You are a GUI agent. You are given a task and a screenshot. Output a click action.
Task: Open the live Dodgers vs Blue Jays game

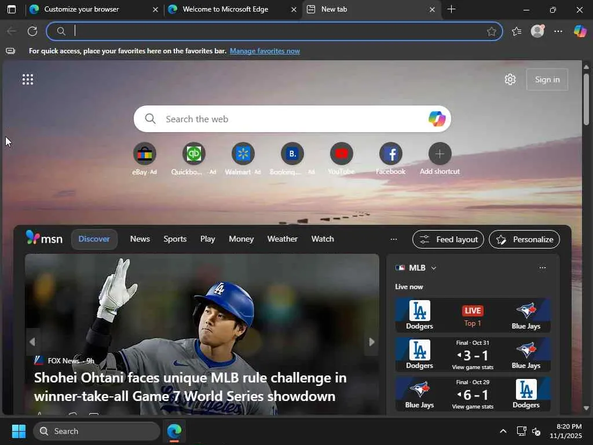473,315
